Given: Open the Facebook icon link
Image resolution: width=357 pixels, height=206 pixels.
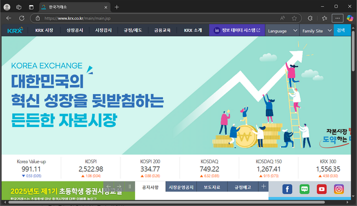Looking at the screenshot, I should (287, 189).
